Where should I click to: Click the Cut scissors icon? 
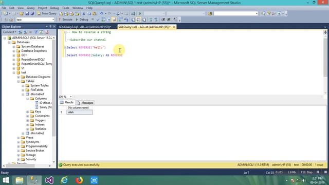coord(83,14)
